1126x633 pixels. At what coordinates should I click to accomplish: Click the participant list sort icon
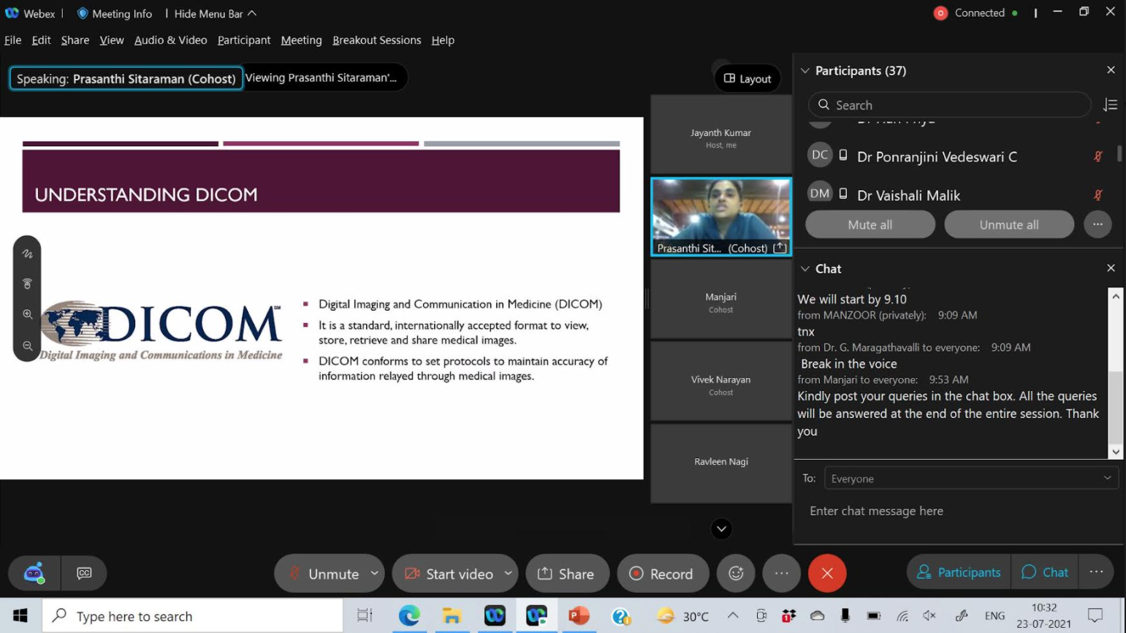click(1110, 105)
